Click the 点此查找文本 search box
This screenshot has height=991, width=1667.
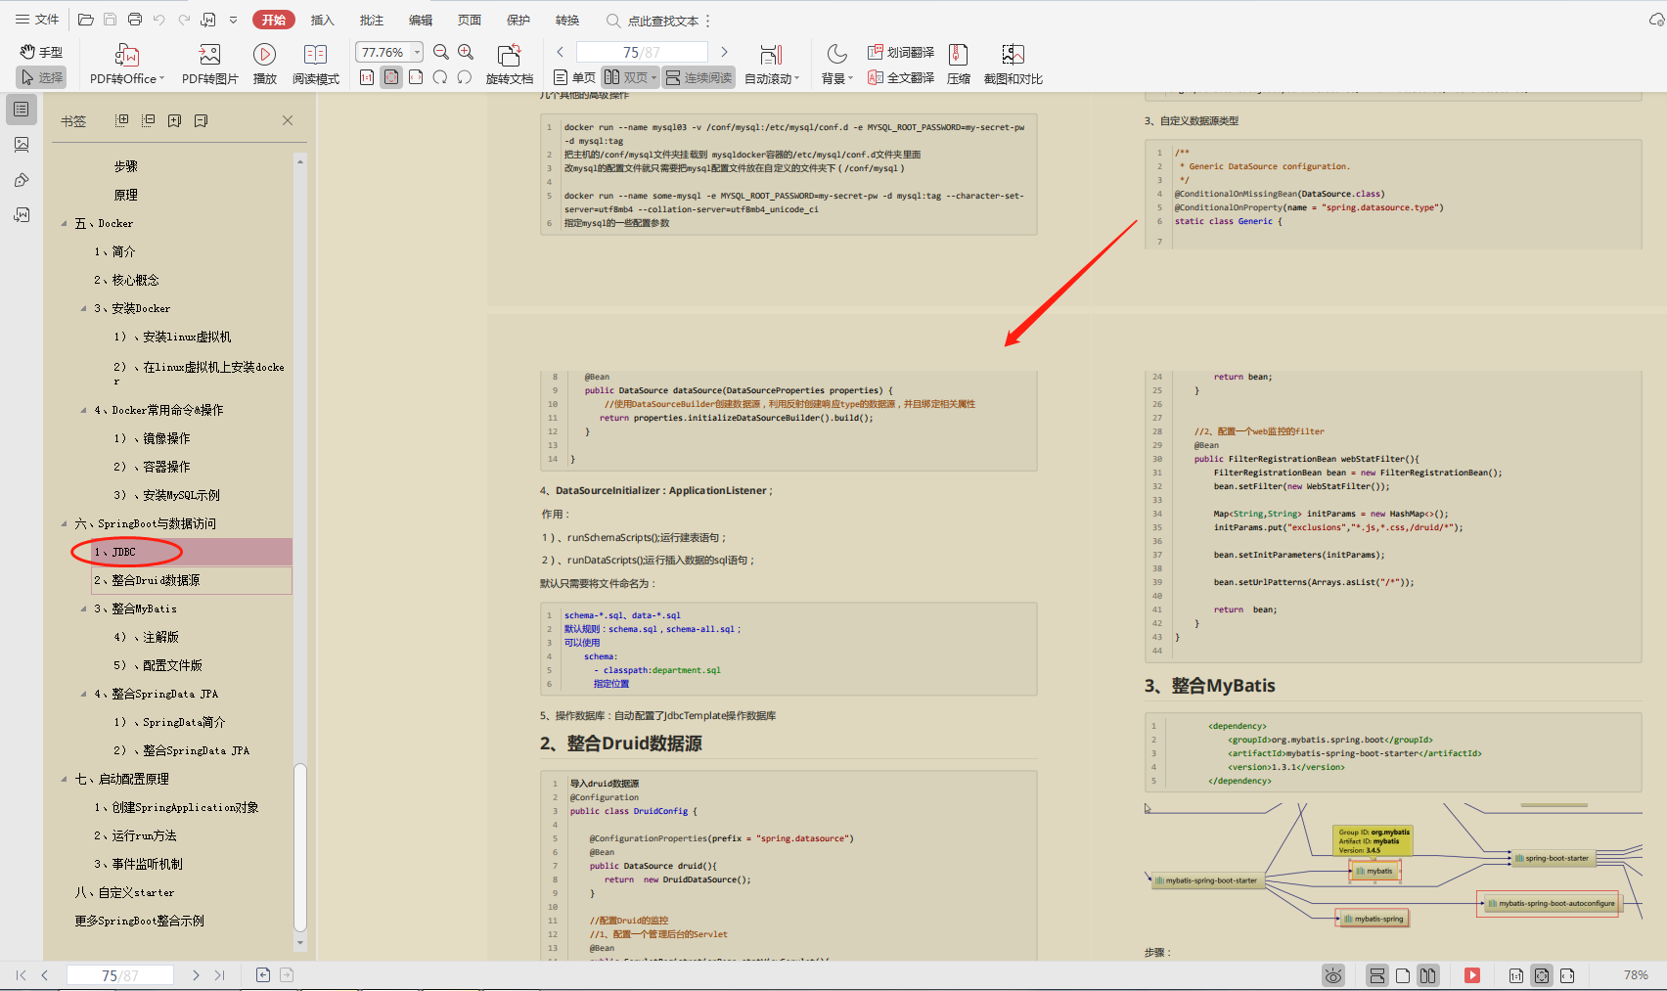653,21
